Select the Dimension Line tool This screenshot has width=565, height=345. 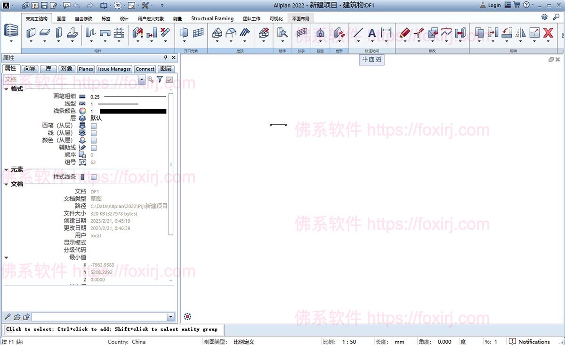[x=385, y=33]
